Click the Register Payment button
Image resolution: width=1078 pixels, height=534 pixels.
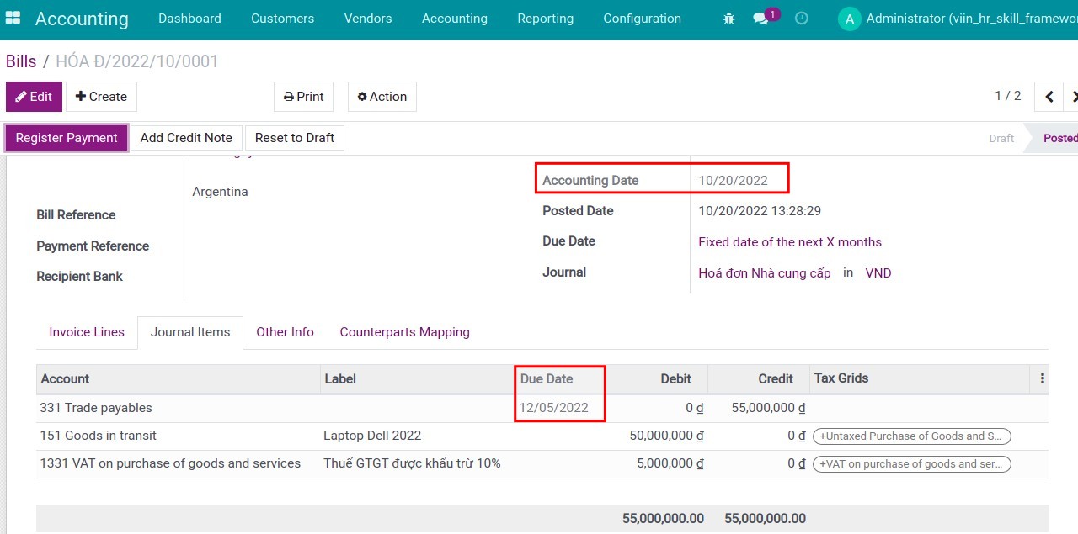tap(67, 137)
